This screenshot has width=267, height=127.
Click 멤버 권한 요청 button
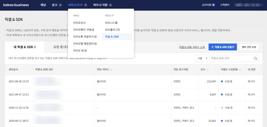pyautogui.click(x=249, y=47)
